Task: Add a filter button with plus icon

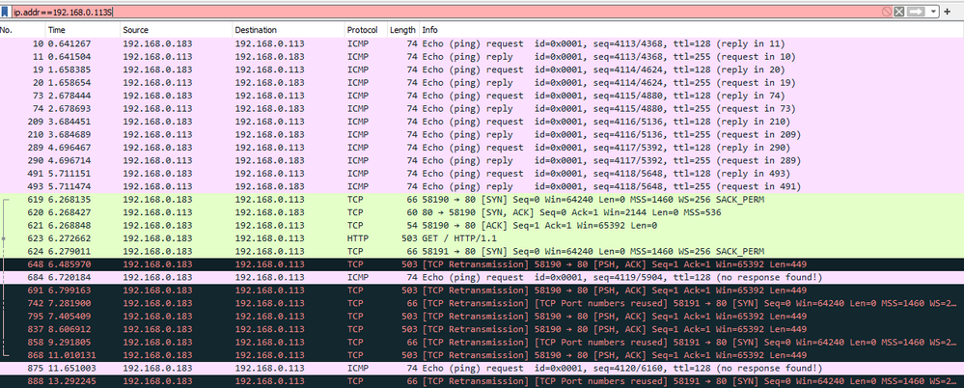Action: [947, 12]
